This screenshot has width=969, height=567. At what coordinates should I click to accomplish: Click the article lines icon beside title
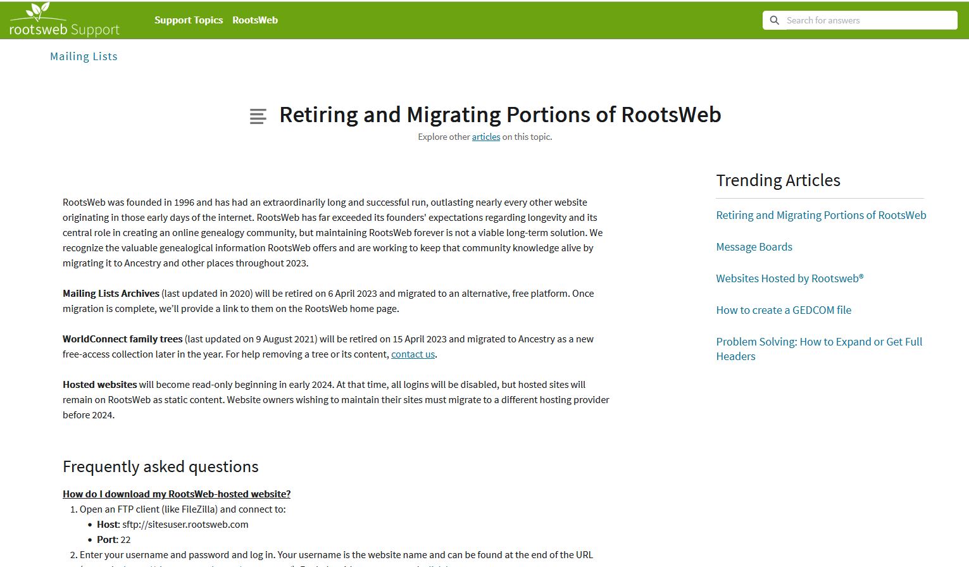(x=258, y=116)
